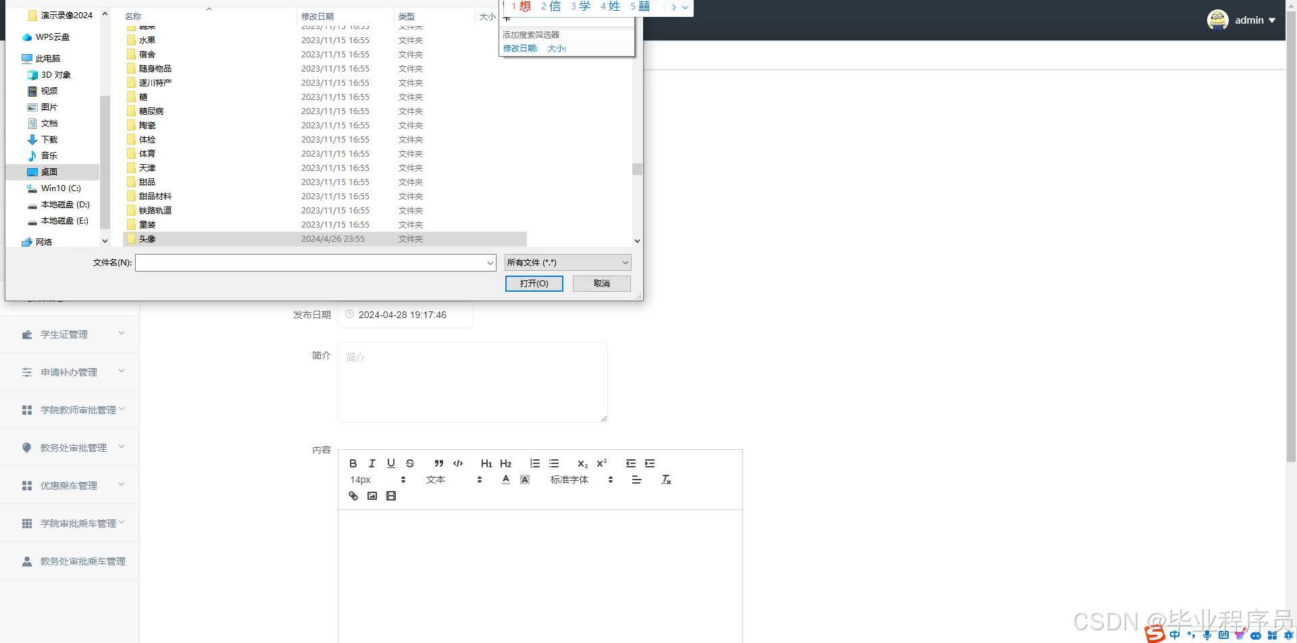Toggle italic formatting in content editor

point(372,463)
